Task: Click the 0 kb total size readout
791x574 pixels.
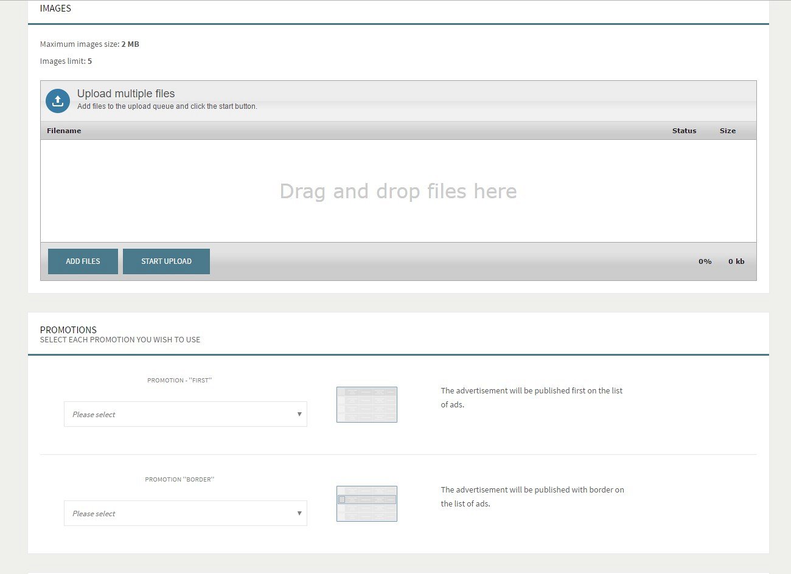Action: pos(736,261)
